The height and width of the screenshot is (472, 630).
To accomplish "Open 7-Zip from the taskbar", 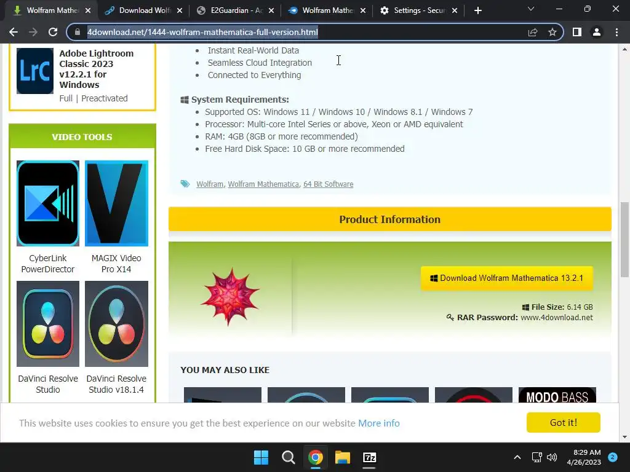I will [369, 457].
